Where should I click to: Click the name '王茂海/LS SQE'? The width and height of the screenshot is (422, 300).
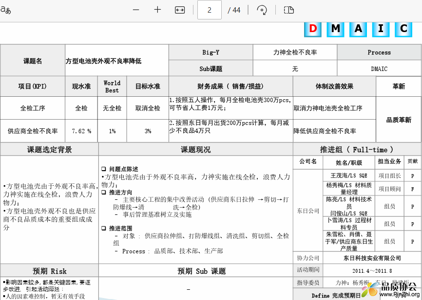349,176
